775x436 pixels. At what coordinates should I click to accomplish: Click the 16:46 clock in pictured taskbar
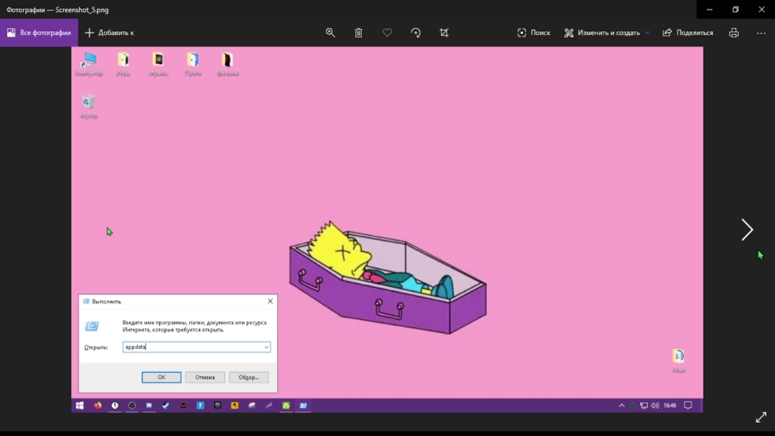670,406
